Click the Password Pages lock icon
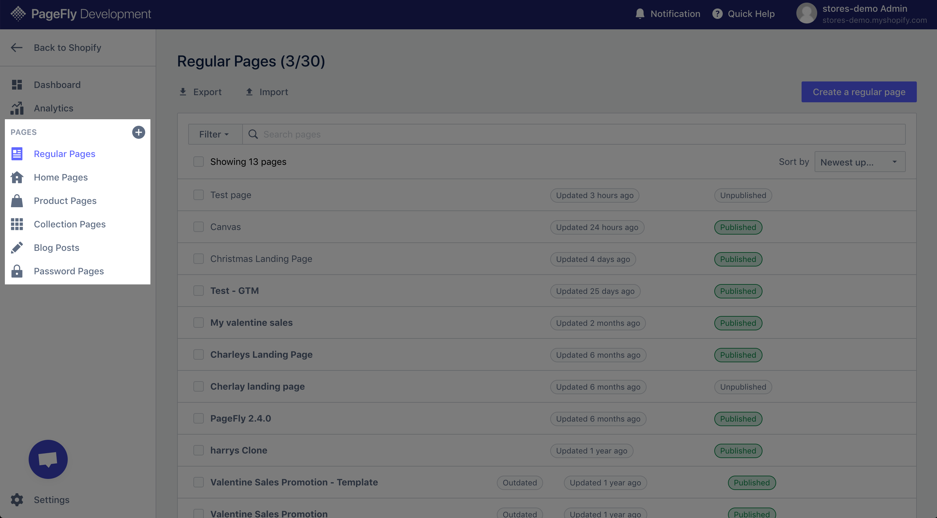Image resolution: width=937 pixels, height=518 pixels. (17, 271)
